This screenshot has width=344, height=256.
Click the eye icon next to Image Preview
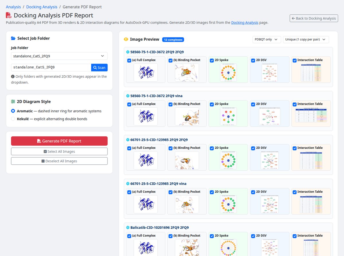click(x=126, y=39)
